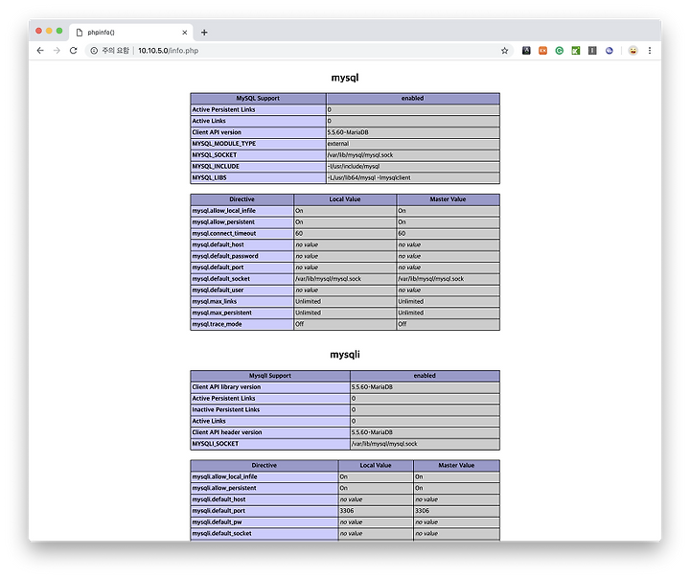Click mysql.default_user directive name

click(x=218, y=290)
